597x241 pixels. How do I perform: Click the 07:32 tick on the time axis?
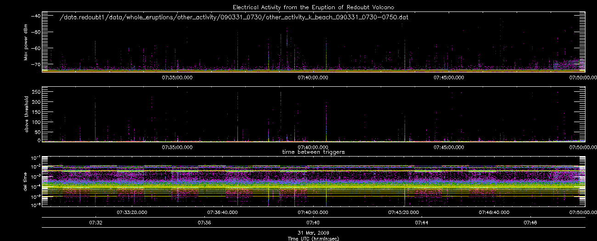click(x=96, y=223)
